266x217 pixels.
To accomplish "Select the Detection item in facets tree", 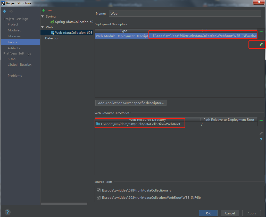I will click(x=52, y=38).
